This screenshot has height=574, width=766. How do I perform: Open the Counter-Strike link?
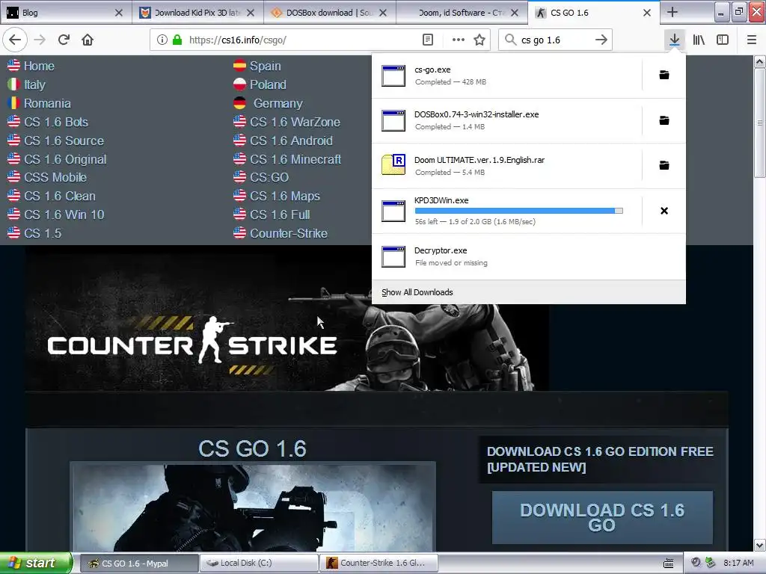[x=289, y=233]
